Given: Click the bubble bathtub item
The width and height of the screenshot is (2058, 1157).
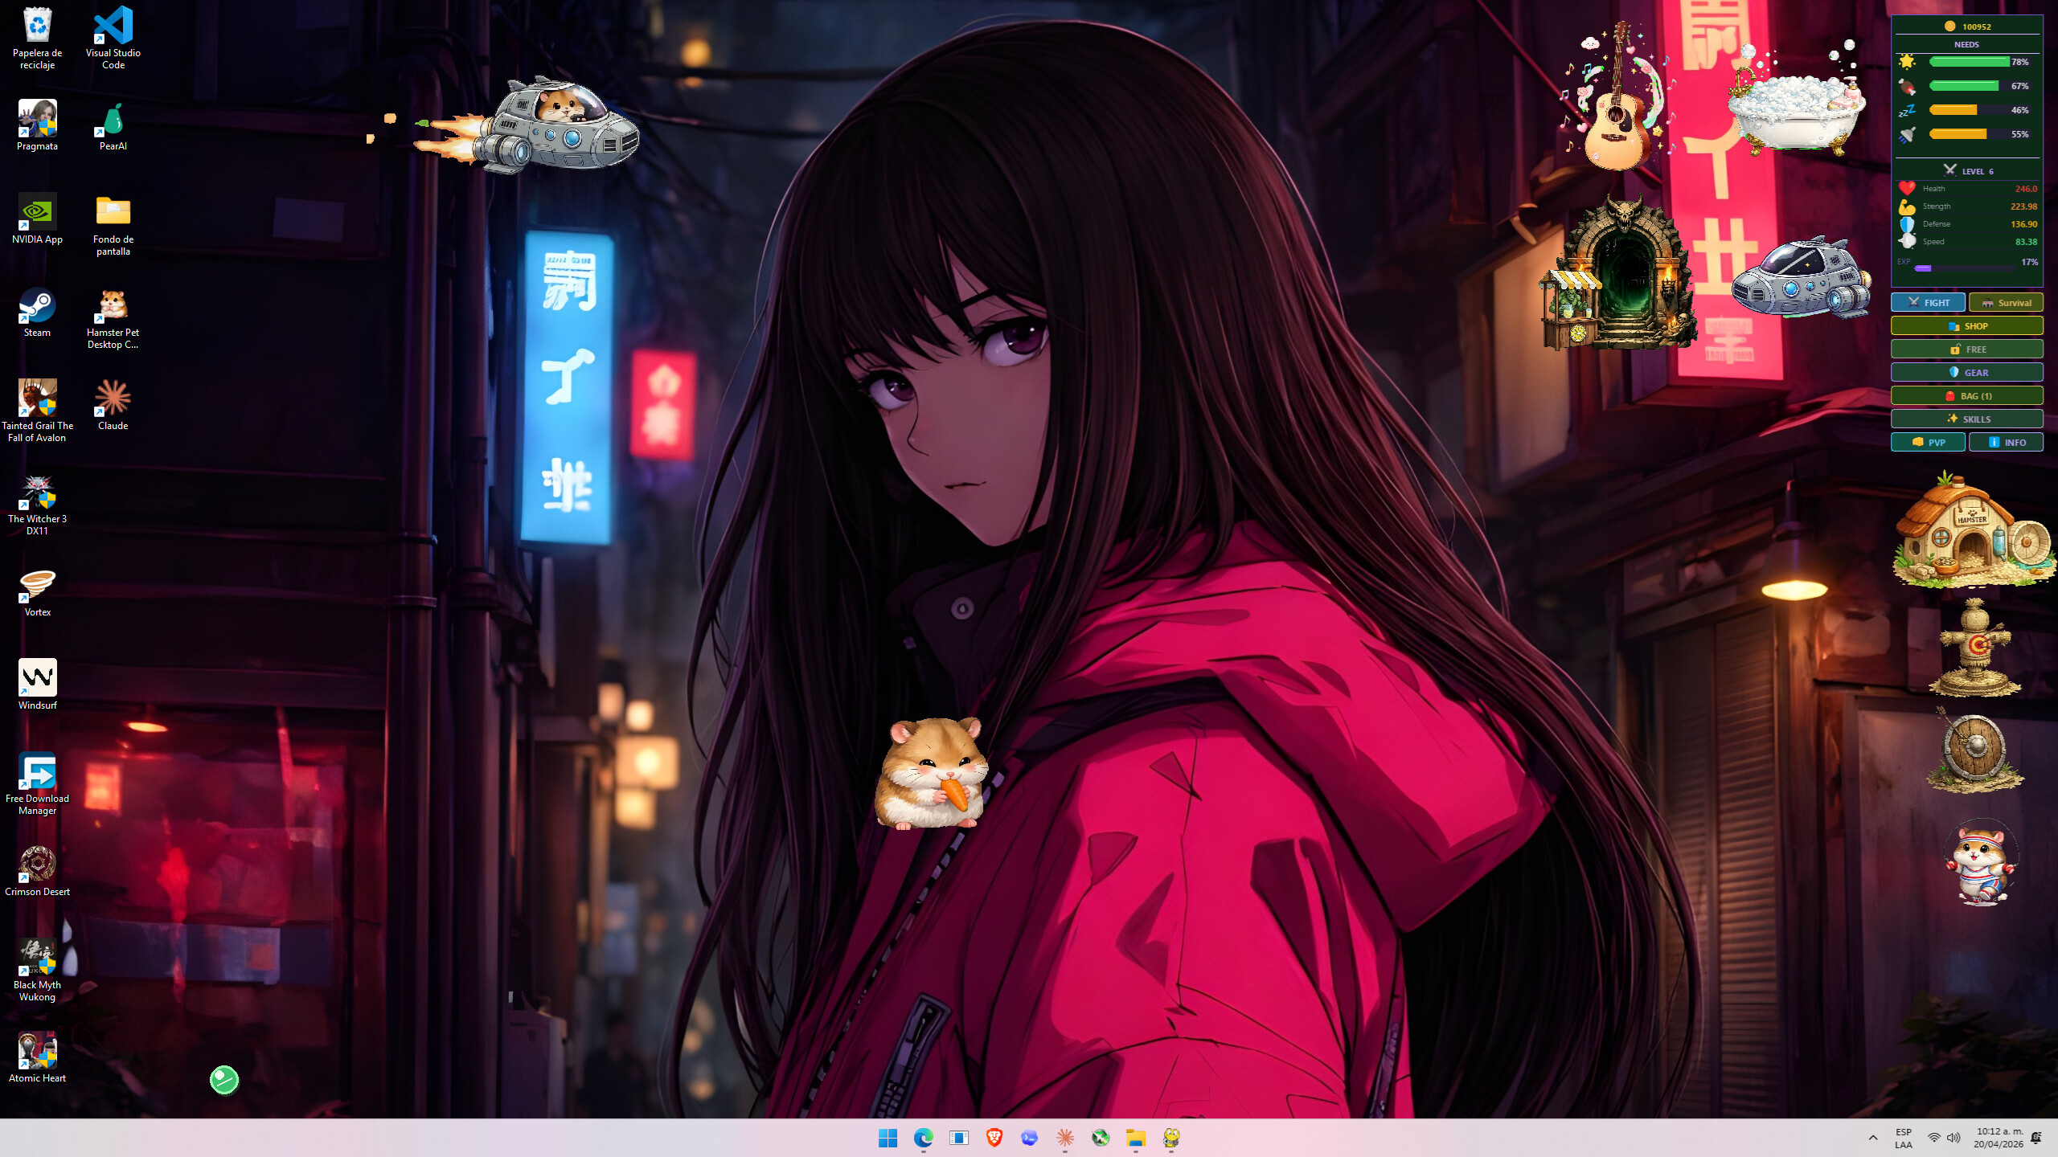Looking at the screenshot, I should coord(1796,100).
